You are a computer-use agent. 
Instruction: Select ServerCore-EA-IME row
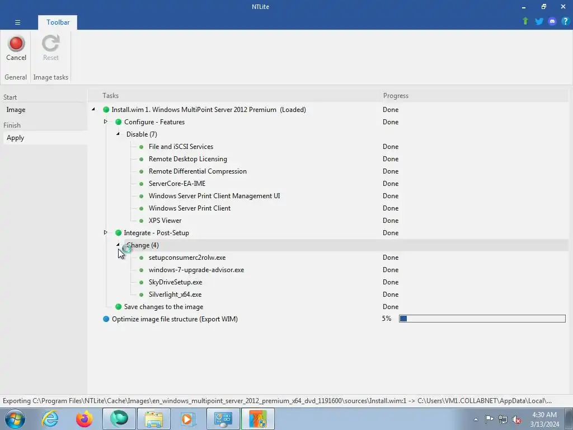pyautogui.click(x=177, y=184)
